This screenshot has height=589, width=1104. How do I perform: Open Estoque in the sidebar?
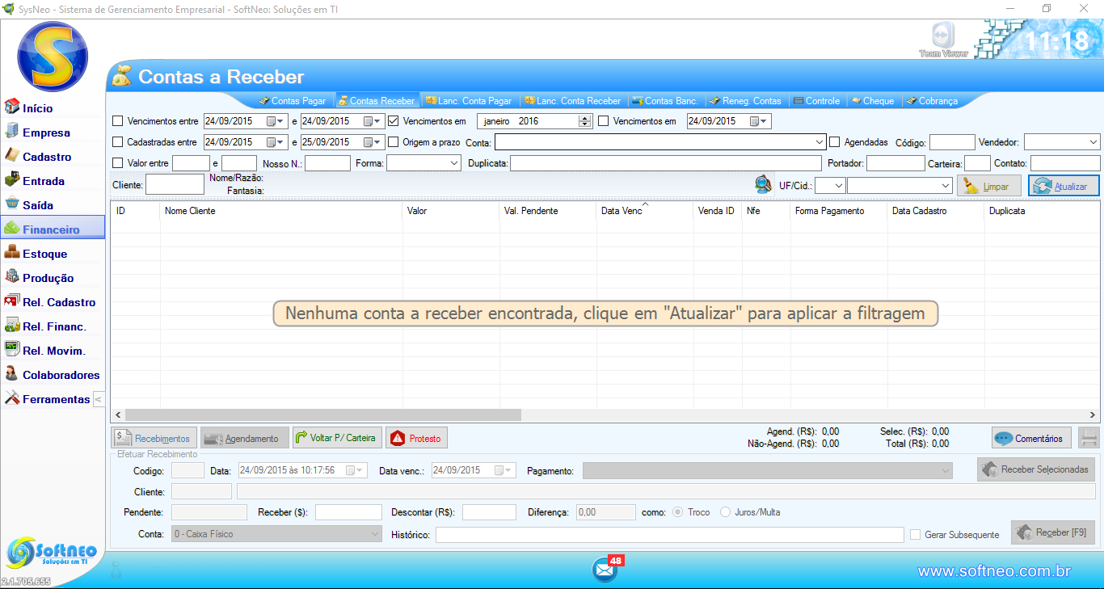pos(44,254)
